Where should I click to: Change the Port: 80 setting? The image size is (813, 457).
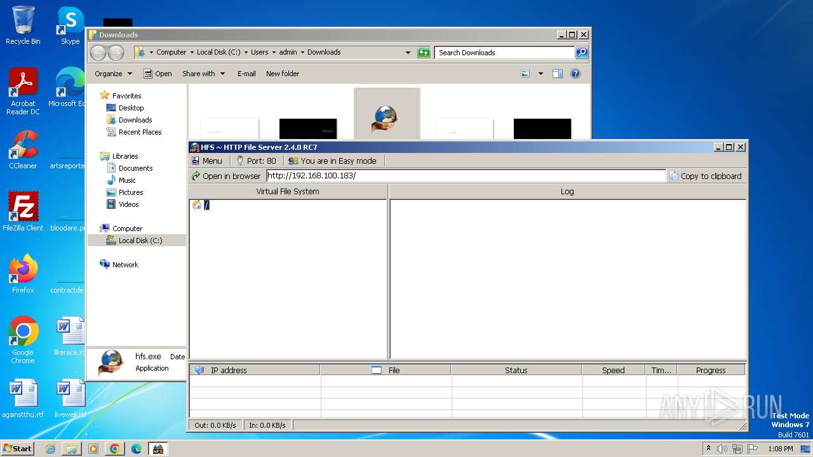pyautogui.click(x=256, y=161)
